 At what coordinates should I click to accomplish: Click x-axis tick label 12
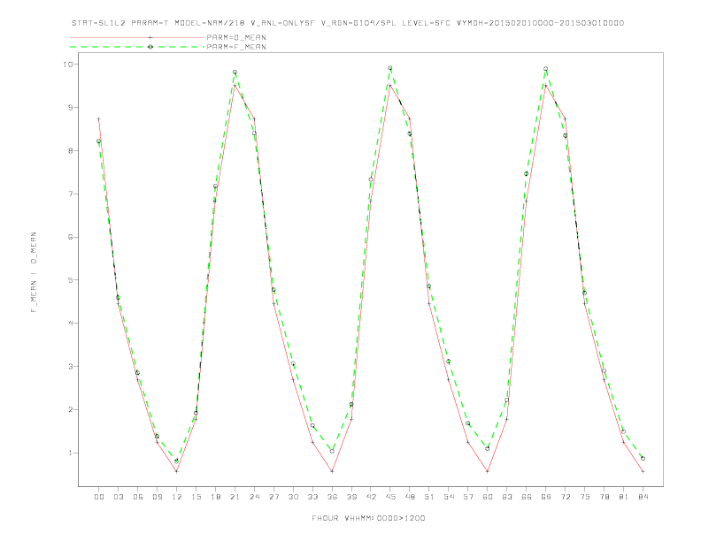coord(177,497)
